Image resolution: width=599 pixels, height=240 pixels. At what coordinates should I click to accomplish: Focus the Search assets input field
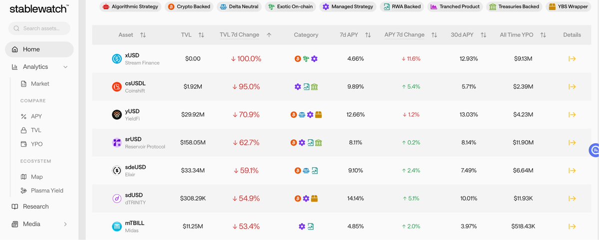coord(39,28)
